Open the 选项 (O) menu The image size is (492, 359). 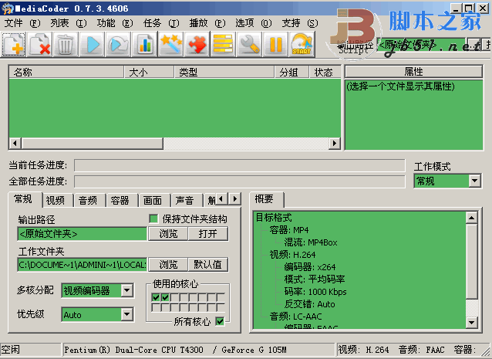click(254, 23)
